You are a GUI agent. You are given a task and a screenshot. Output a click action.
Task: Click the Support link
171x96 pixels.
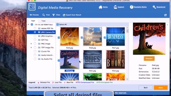pyautogui.click(x=121, y=7)
